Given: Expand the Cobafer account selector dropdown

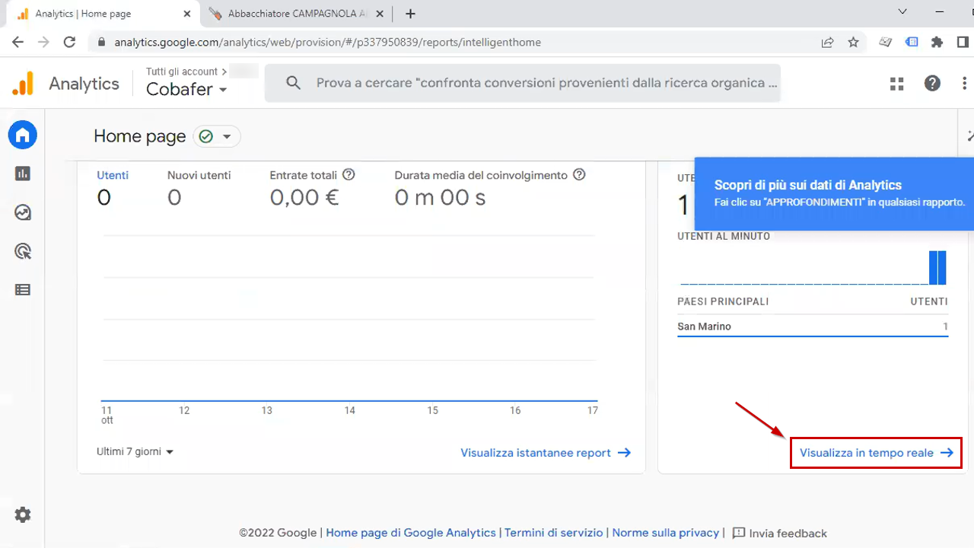Looking at the screenshot, I should pyautogui.click(x=186, y=89).
